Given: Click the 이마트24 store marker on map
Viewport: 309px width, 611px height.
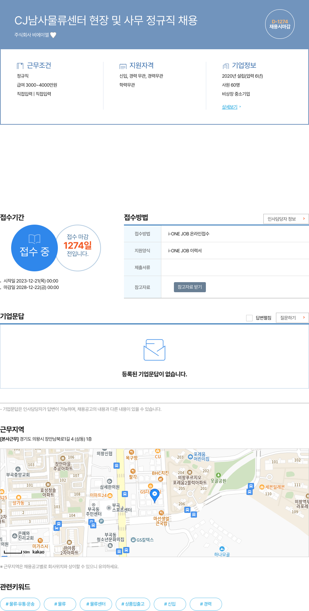Looking at the screenshot, I should coord(110,496).
